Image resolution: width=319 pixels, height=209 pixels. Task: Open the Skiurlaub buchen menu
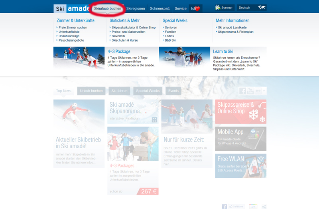(x=107, y=8)
